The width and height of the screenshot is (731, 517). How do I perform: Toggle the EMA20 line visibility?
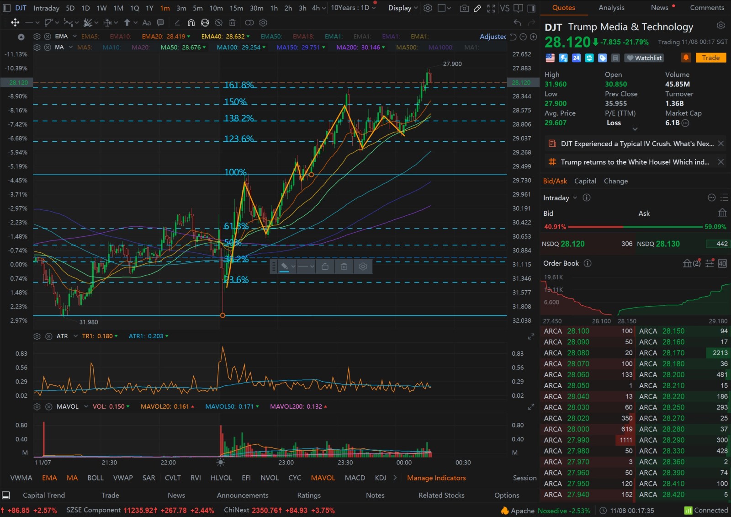coord(166,37)
